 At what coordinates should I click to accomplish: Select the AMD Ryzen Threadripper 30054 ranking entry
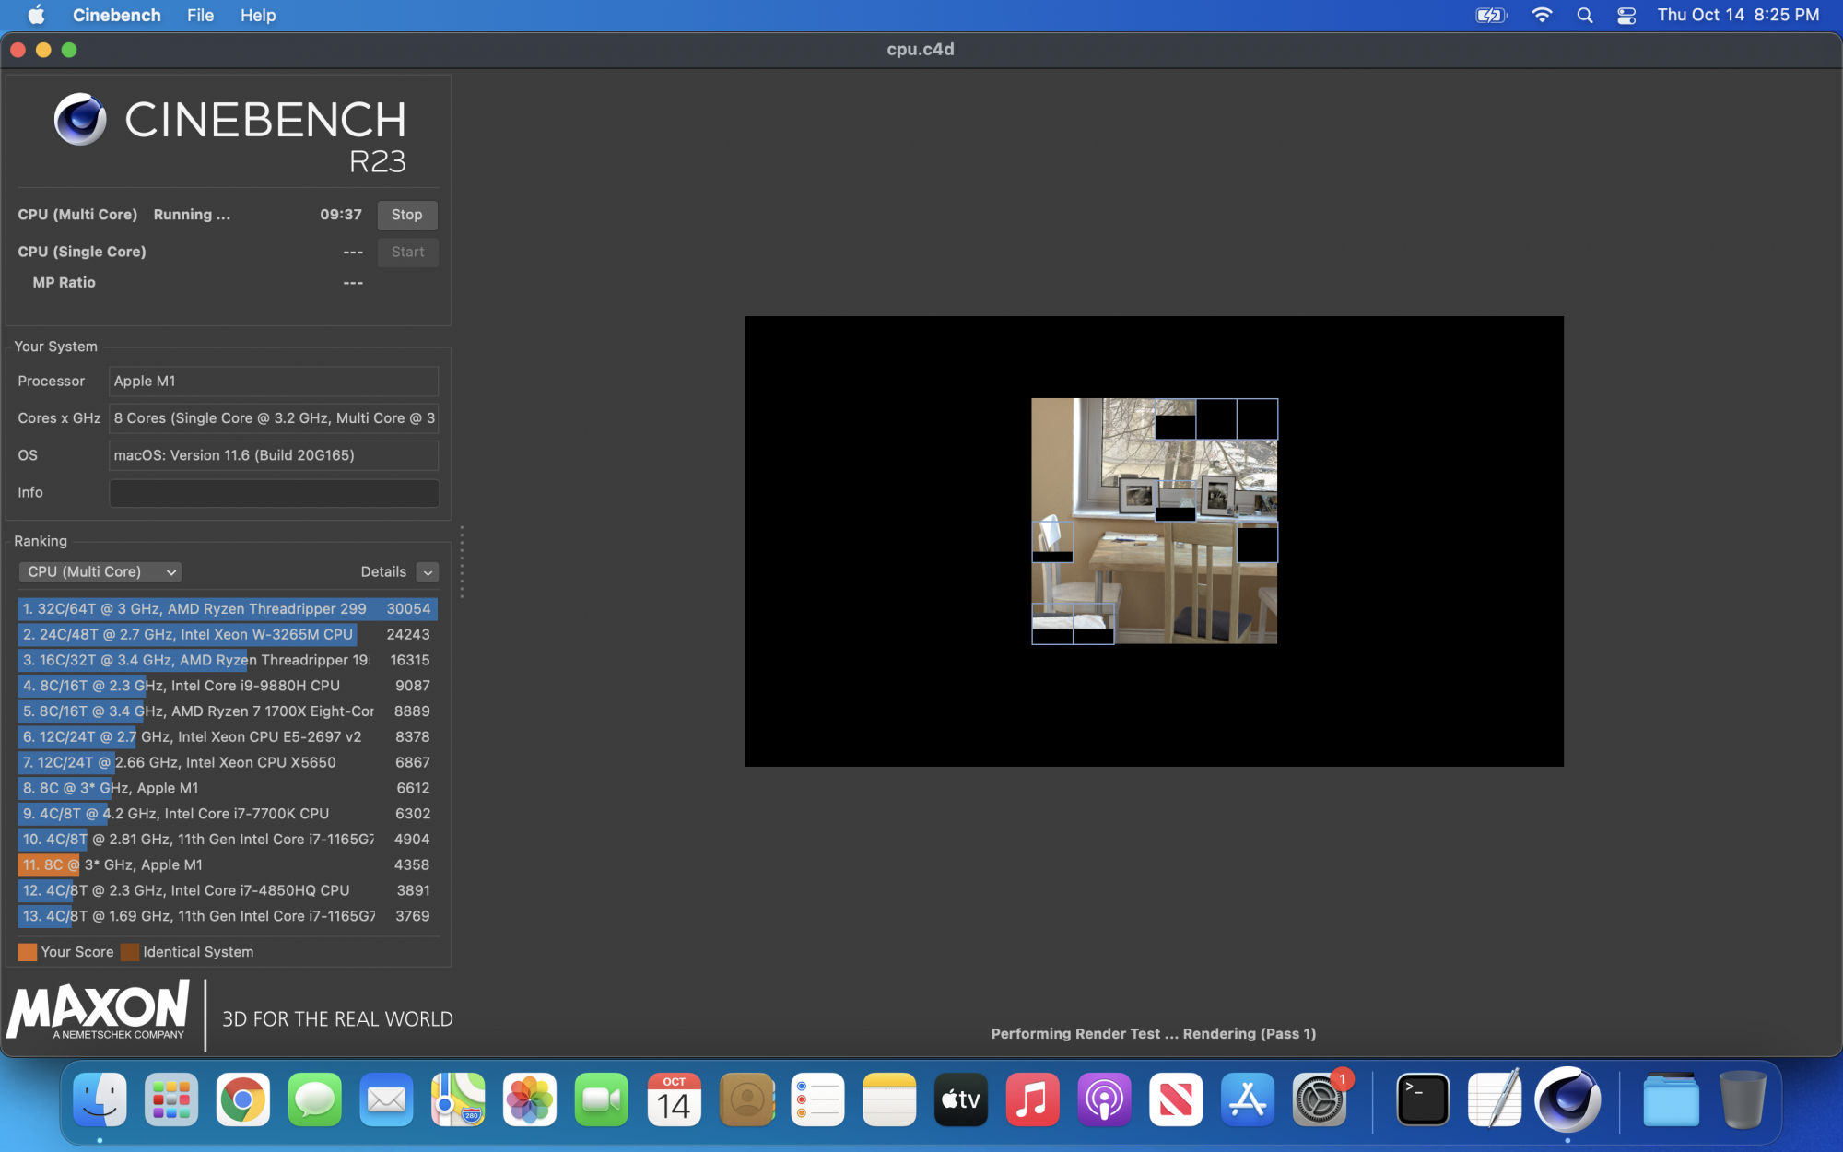coord(226,609)
